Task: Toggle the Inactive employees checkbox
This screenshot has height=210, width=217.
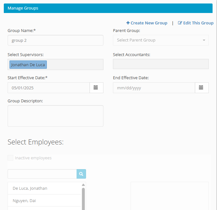Action: pyautogui.click(x=10, y=158)
